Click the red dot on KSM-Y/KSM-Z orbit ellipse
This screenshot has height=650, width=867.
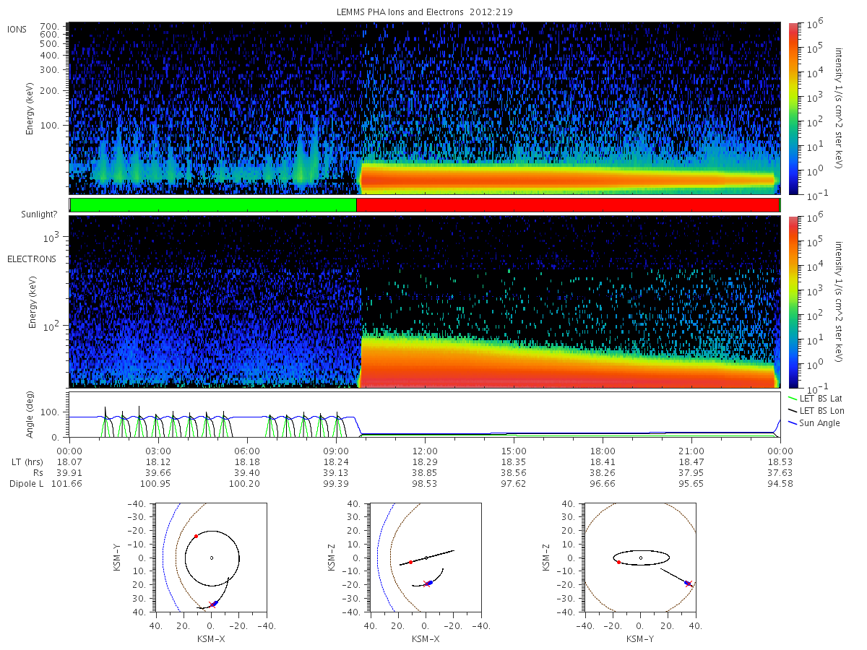(x=618, y=562)
